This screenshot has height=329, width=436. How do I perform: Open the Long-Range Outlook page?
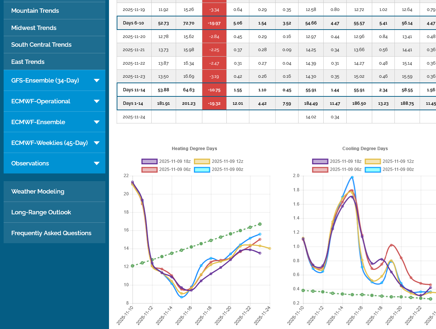click(41, 212)
